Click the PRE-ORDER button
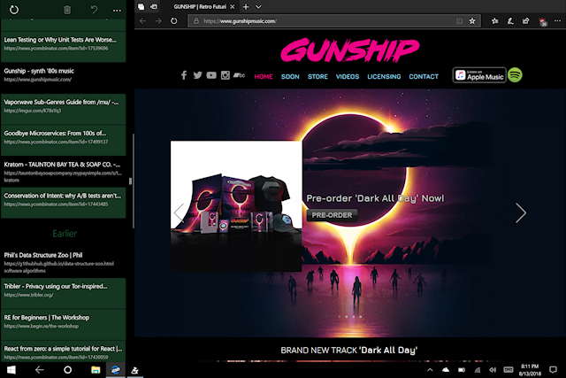 pos(332,215)
